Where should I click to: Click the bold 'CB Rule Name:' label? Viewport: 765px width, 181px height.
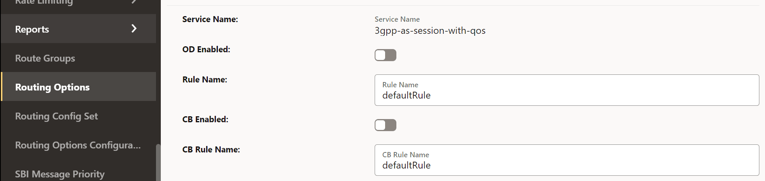click(x=211, y=150)
